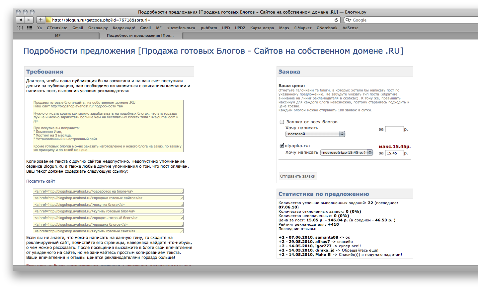Select the 'купить готовый сайт' code box
478x289 pixels.
[108, 231]
